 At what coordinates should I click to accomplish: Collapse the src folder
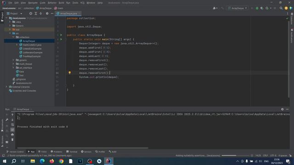click(10, 33)
